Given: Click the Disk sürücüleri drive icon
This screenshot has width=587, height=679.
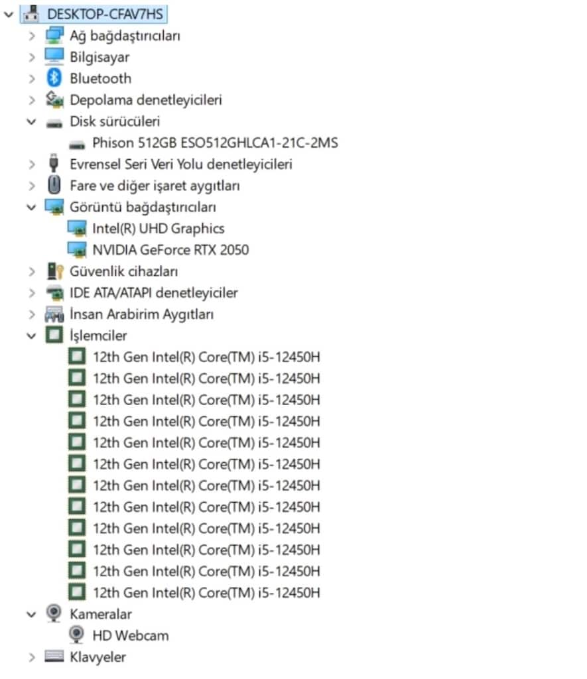Looking at the screenshot, I should click(x=54, y=124).
